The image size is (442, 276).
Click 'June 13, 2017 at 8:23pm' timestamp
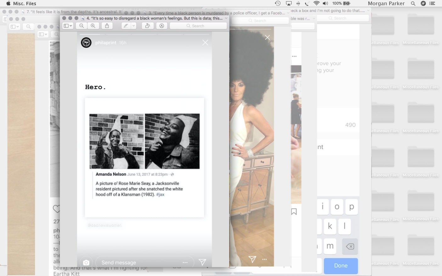click(147, 174)
